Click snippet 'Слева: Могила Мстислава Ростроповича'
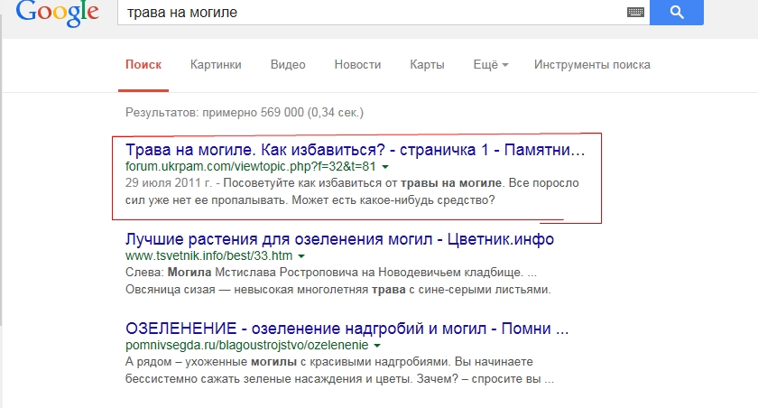Screen dimensions: 758x408 click(330, 273)
